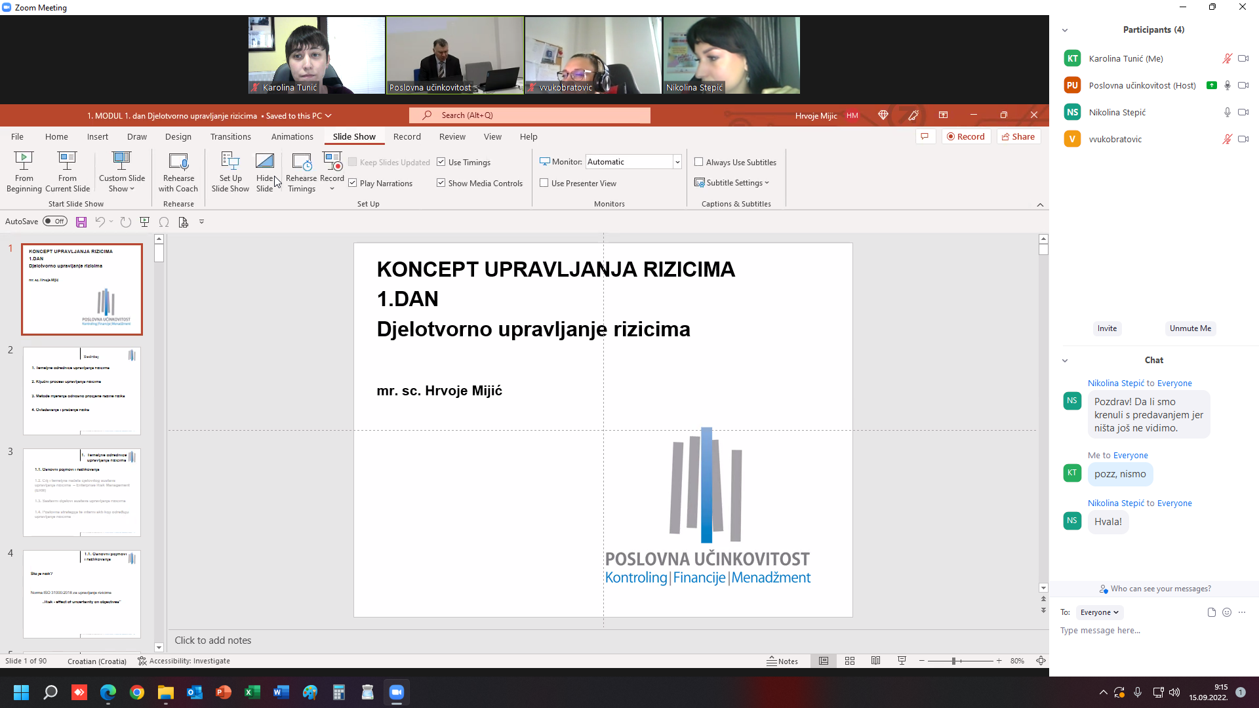Uncheck the Play Narrations checkbox
Screen dimensions: 1259x708
(353, 183)
